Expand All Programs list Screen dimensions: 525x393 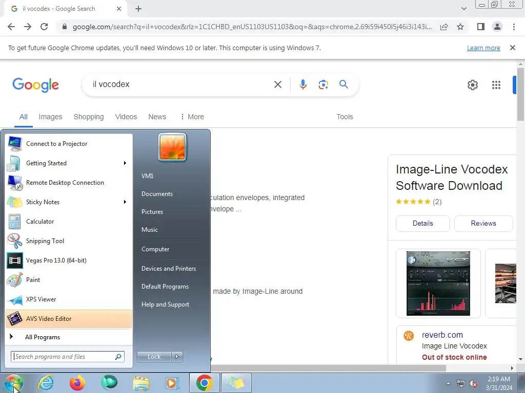69,337
